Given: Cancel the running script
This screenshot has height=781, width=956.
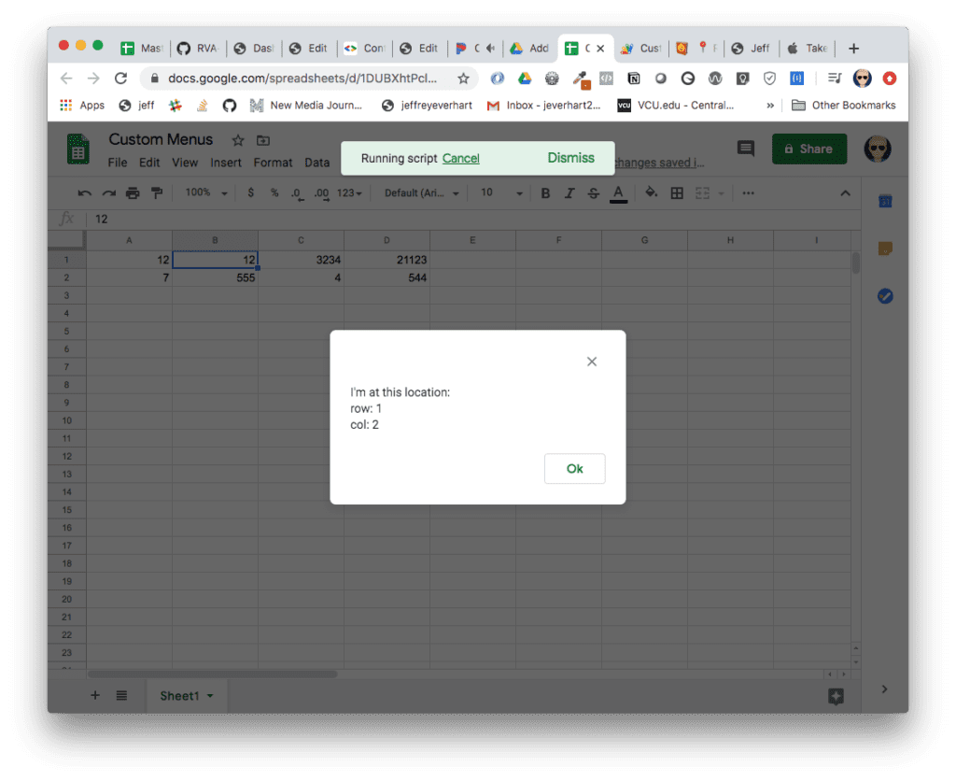Looking at the screenshot, I should [460, 158].
